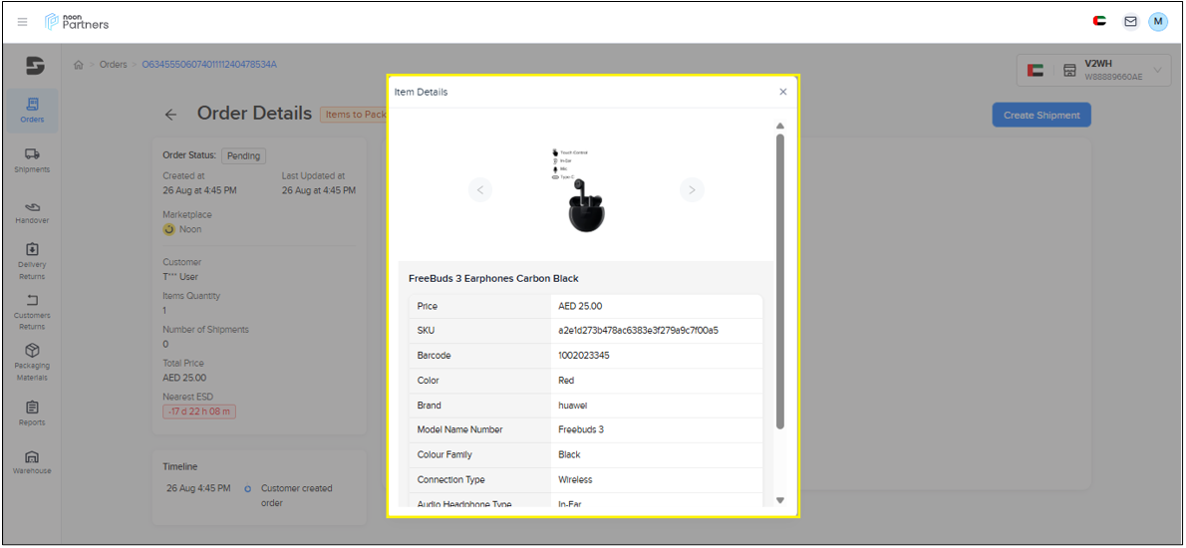Open Packaging Materials in the sidebar
Screen dimensions: 1186x548
pos(33,363)
